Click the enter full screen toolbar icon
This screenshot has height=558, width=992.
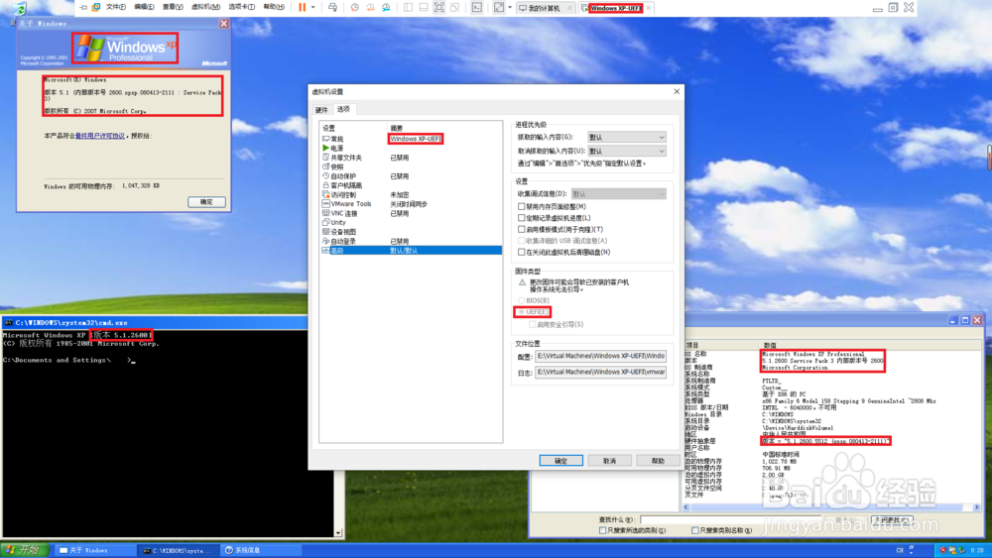click(x=439, y=8)
